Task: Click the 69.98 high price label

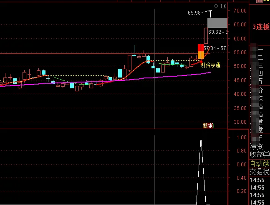Action: 194,13
